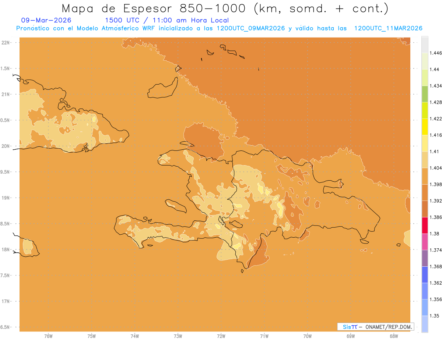Click the legend value '1.44'
Viewport: 442px width, 341px height.
tap(435, 69)
